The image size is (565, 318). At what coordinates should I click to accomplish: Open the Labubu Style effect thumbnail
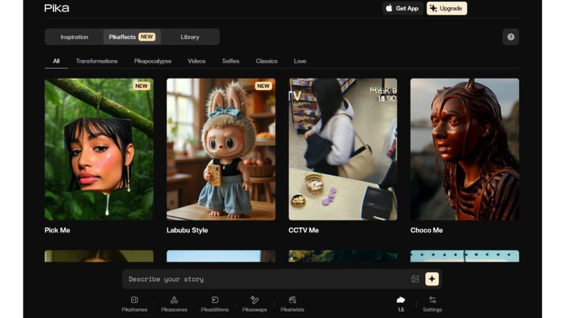click(x=221, y=149)
